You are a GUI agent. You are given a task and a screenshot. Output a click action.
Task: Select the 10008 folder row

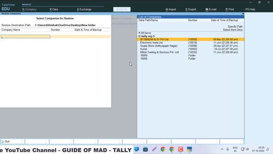click(191, 59)
